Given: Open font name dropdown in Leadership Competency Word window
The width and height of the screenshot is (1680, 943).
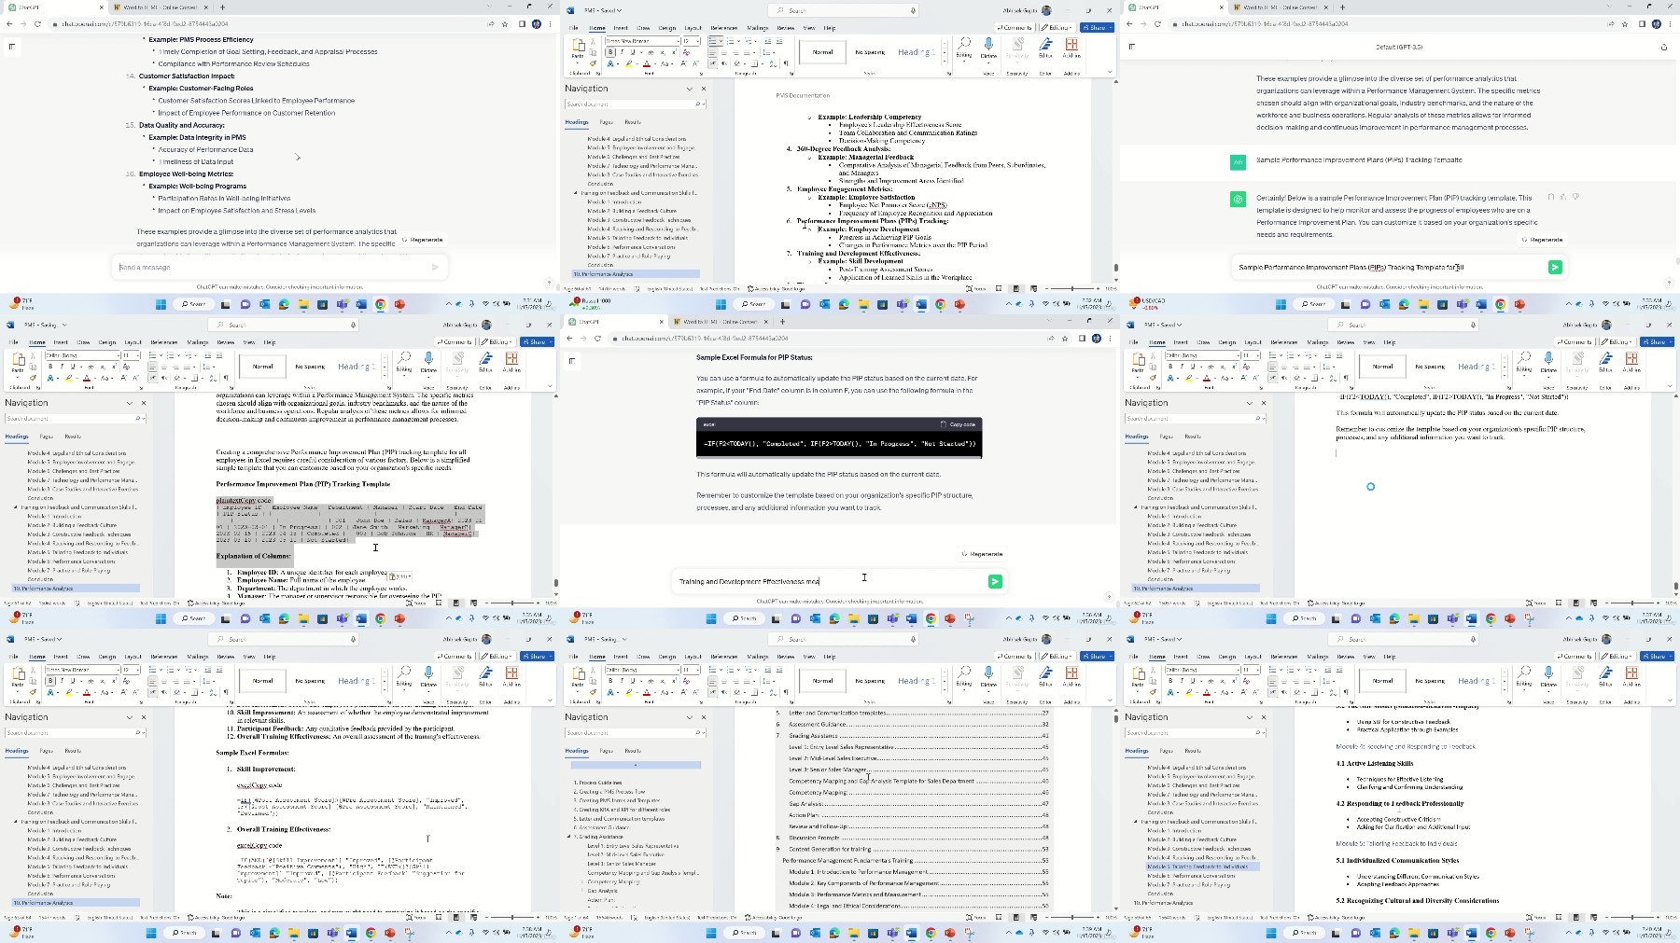Looking at the screenshot, I should (679, 41).
